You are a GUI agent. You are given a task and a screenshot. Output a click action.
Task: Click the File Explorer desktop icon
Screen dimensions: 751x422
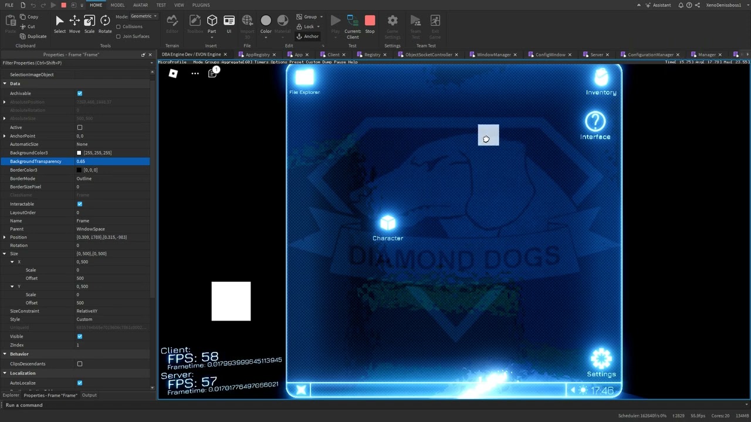[x=305, y=81]
